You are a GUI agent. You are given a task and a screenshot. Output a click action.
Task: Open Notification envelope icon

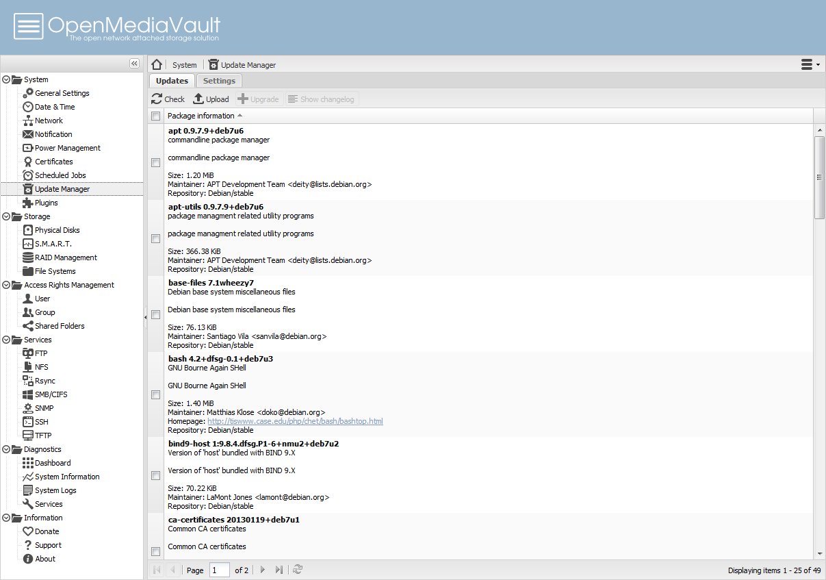tap(28, 134)
